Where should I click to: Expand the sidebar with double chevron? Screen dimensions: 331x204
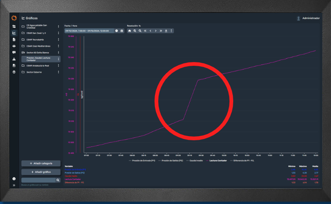click(14, 185)
